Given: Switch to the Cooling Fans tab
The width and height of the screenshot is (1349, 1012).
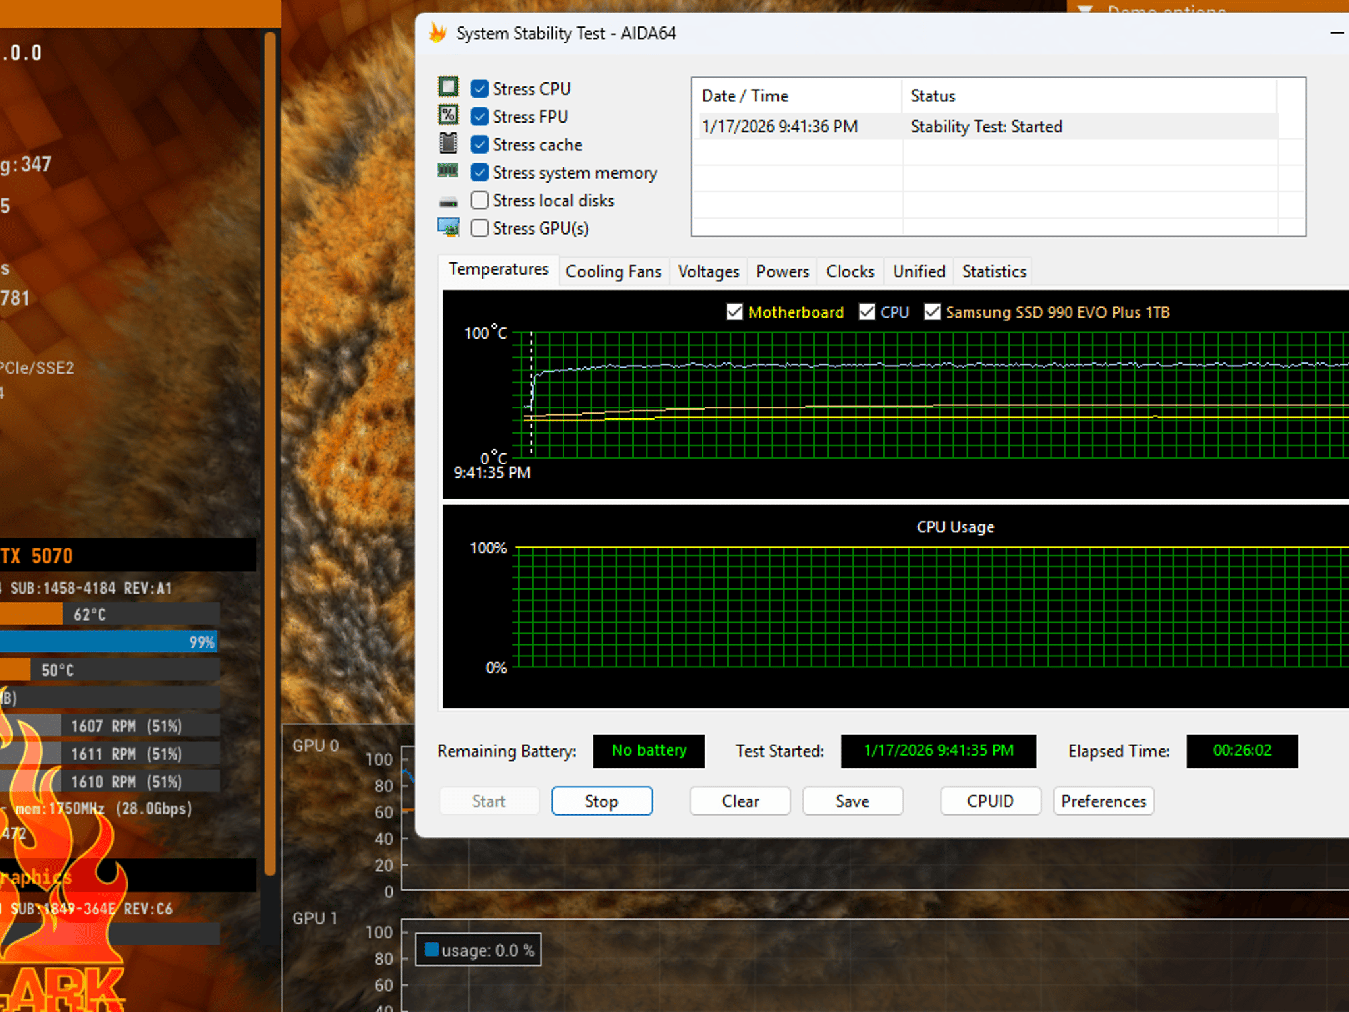Looking at the screenshot, I should (613, 271).
